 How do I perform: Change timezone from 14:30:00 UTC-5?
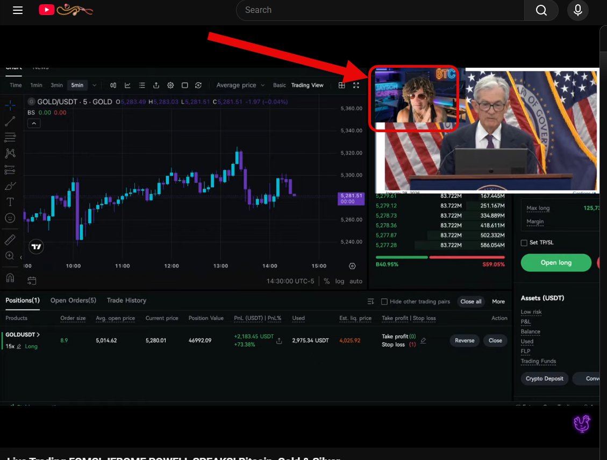290,281
